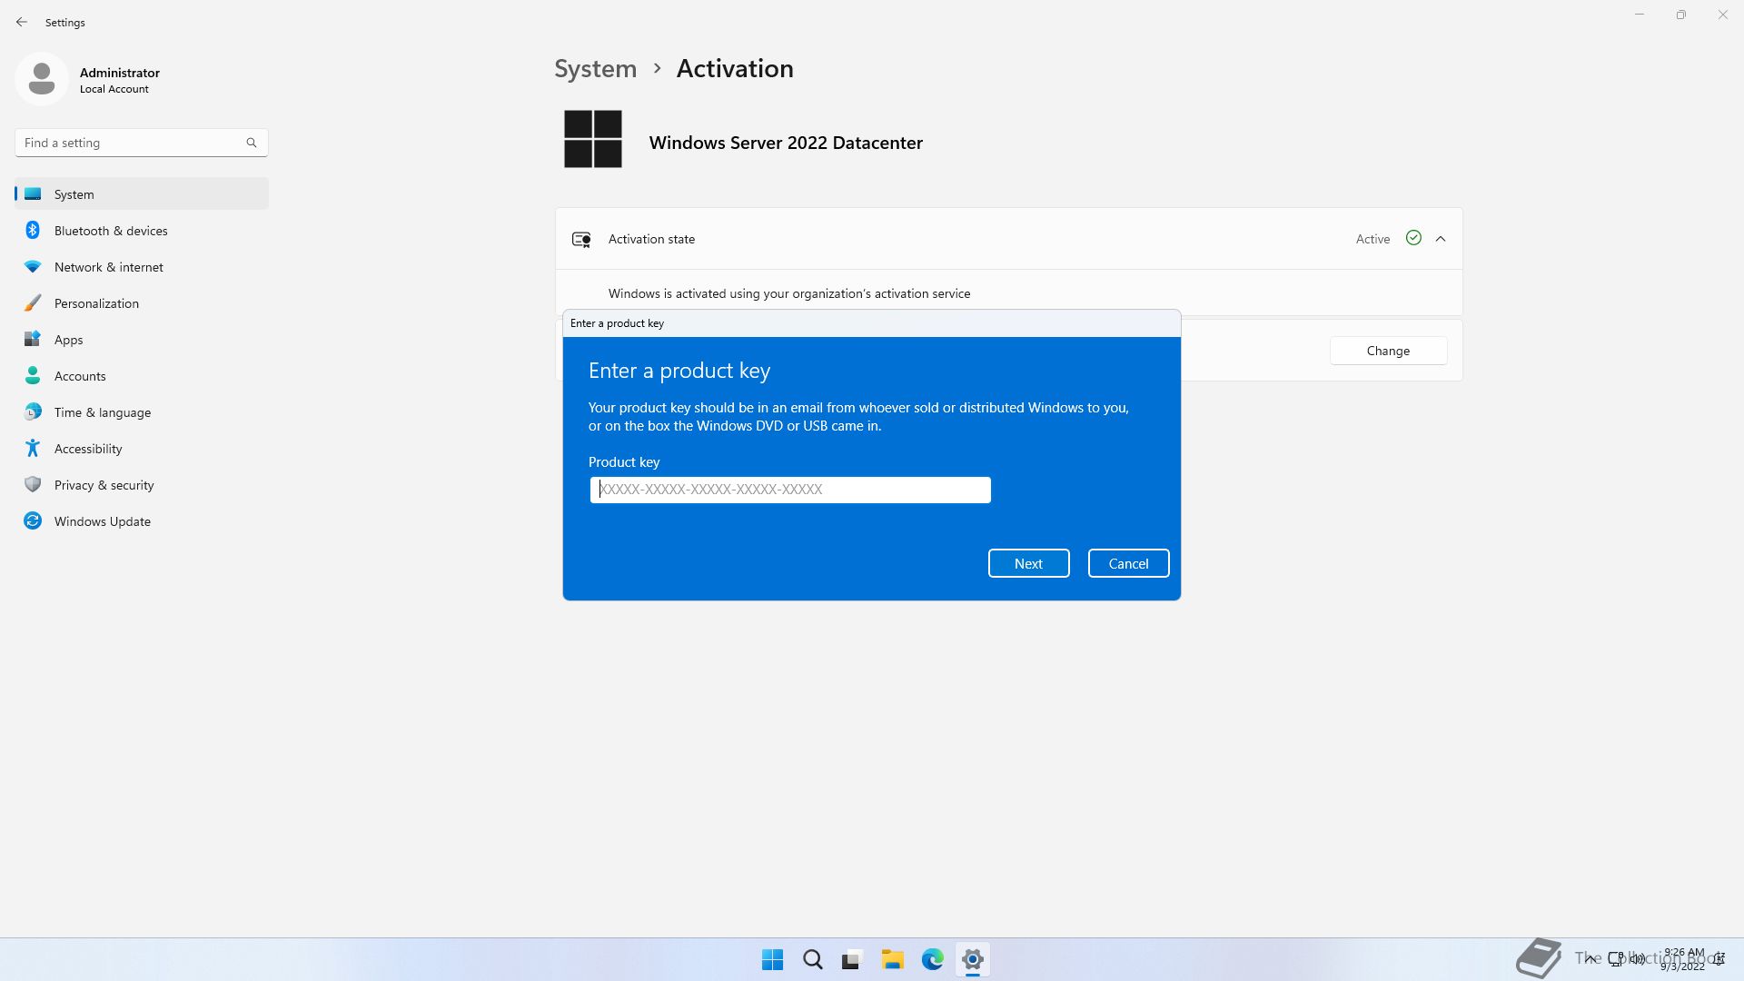
Task: Select Time & language menu item
Action: [102, 412]
